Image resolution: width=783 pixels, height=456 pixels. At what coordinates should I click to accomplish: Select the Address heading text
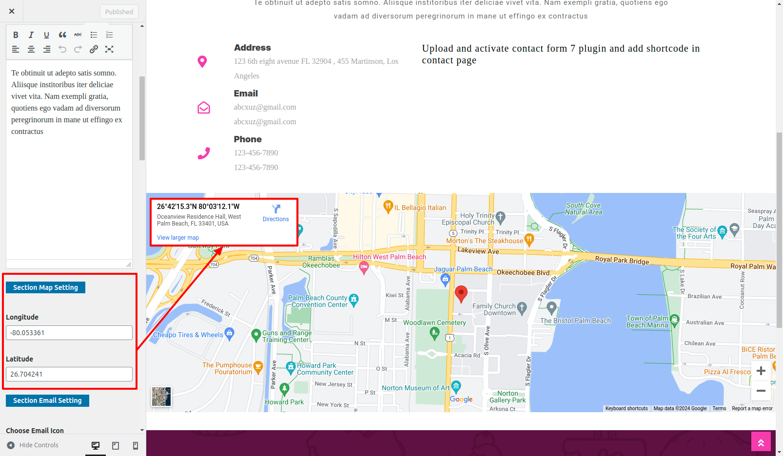pos(252,48)
